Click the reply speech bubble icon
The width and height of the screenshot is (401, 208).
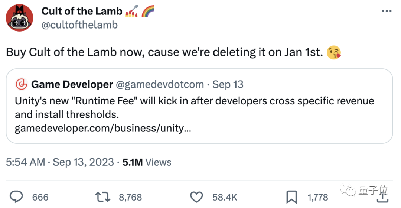16,196
